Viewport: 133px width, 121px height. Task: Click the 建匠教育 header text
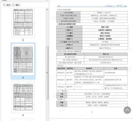pos(120,6)
